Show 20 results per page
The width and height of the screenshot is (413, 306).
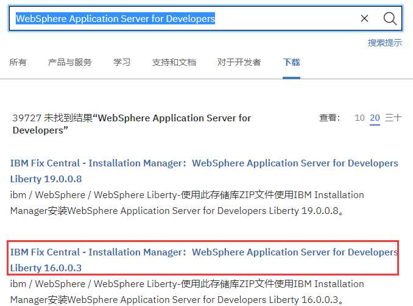pyautogui.click(x=375, y=118)
